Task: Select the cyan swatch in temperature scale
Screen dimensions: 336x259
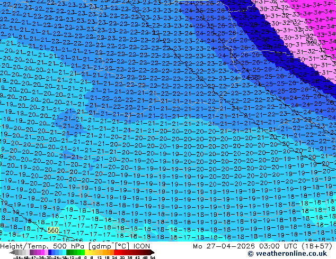Action: click(x=64, y=253)
